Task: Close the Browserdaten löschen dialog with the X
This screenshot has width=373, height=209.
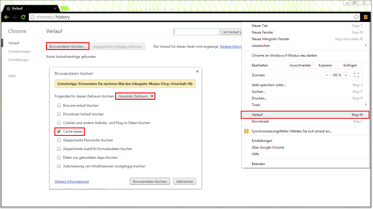Action: (197, 71)
